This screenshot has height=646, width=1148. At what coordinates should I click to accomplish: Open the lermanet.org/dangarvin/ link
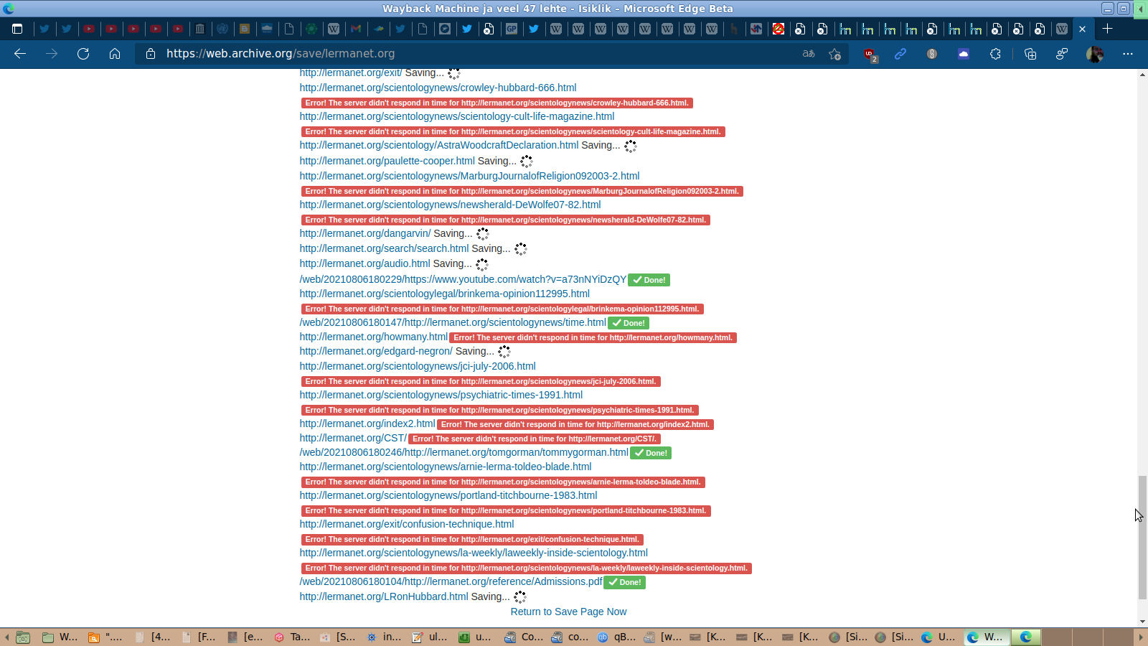point(365,233)
